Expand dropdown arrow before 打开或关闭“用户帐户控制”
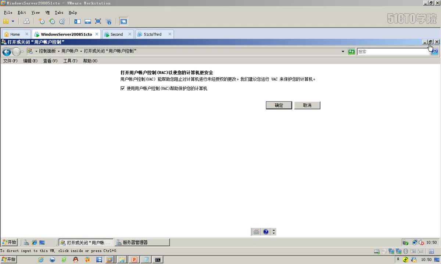 pyautogui.click(x=81, y=51)
